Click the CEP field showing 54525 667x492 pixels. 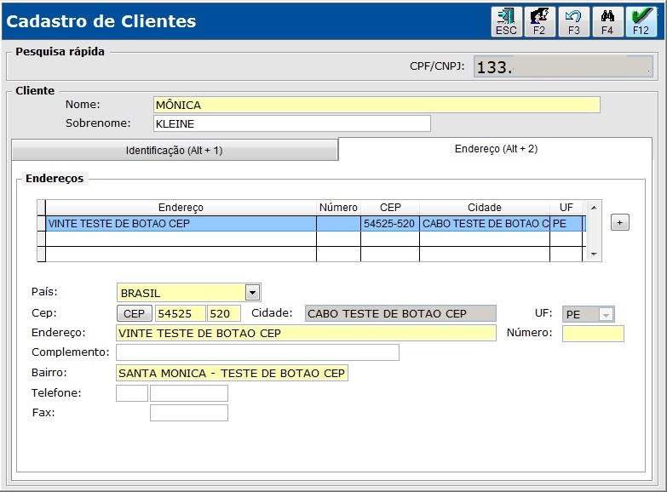(x=181, y=313)
